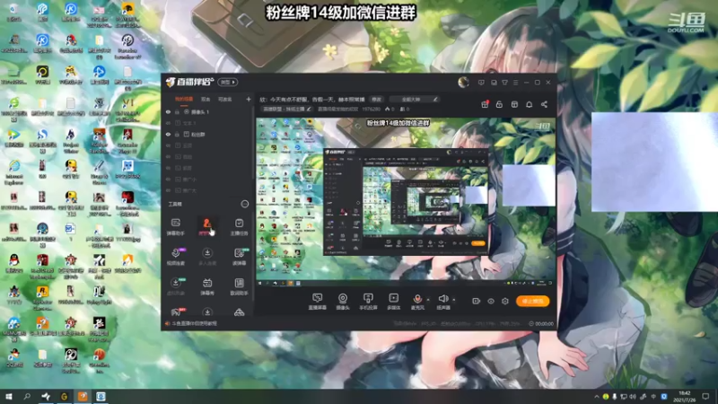Image resolution: width=718 pixels, height=404 pixels.
Task: Select the 摄像头 1 source row
Action: pos(208,111)
